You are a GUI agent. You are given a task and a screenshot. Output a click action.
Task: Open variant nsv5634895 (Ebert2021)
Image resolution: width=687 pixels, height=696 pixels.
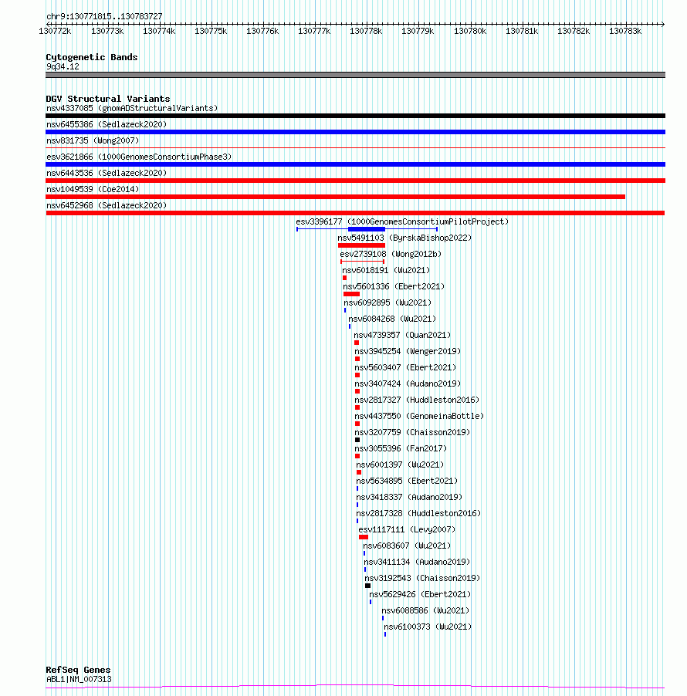click(x=407, y=481)
